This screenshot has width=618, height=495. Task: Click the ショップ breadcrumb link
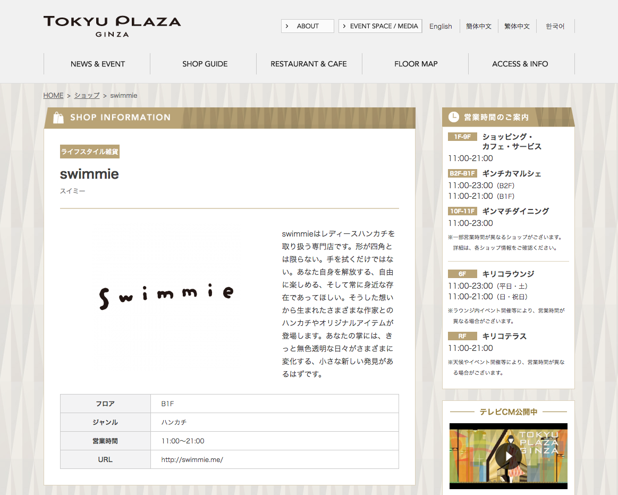click(x=87, y=95)
